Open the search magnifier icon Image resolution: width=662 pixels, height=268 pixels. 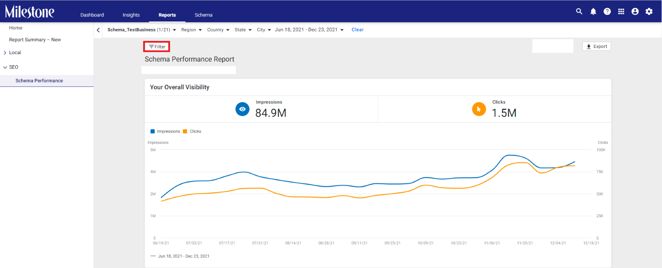tap(579, 12)
